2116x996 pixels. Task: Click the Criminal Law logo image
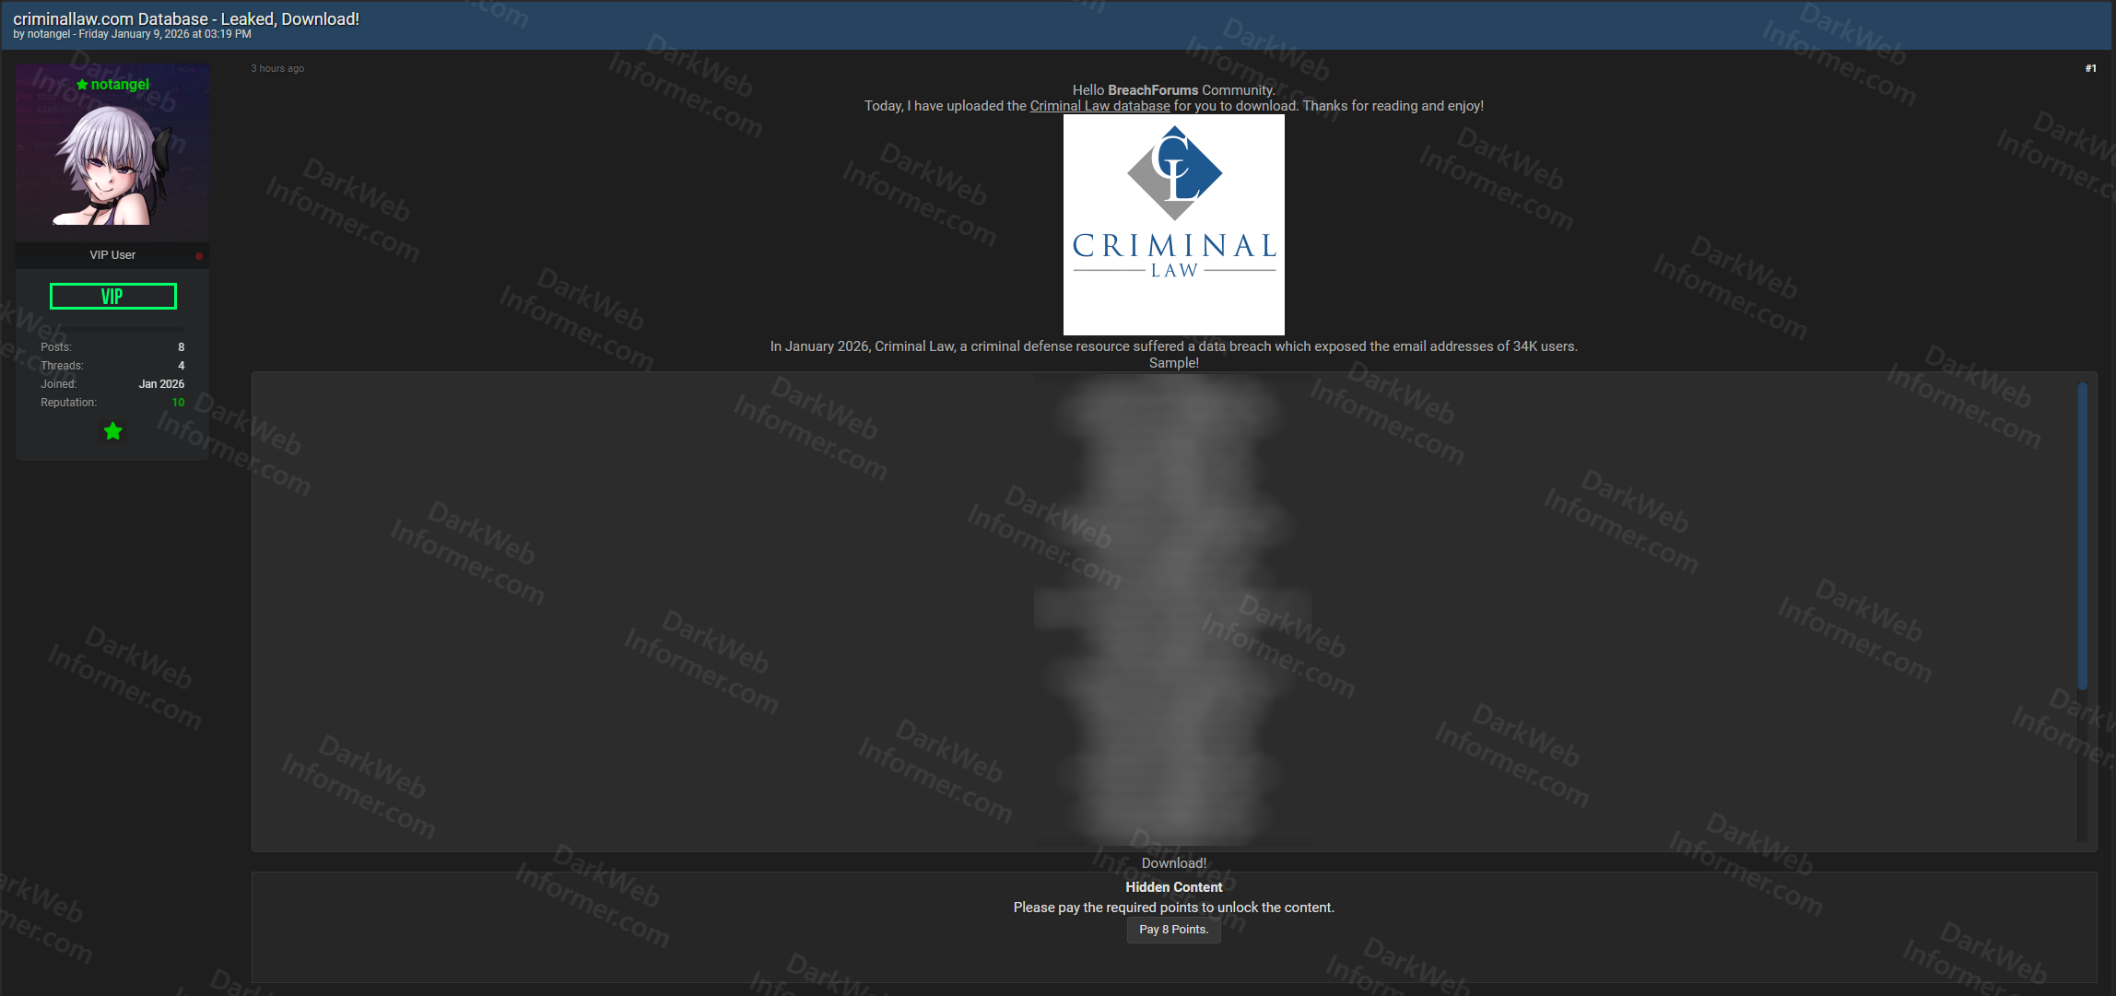coord(1173,224)
